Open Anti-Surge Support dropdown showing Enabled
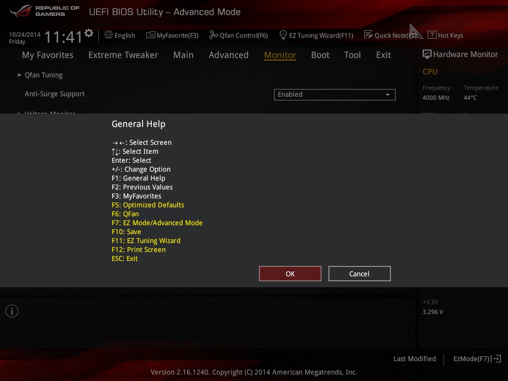The height and width of the screenshot is (381, 508). pos(335,95)
